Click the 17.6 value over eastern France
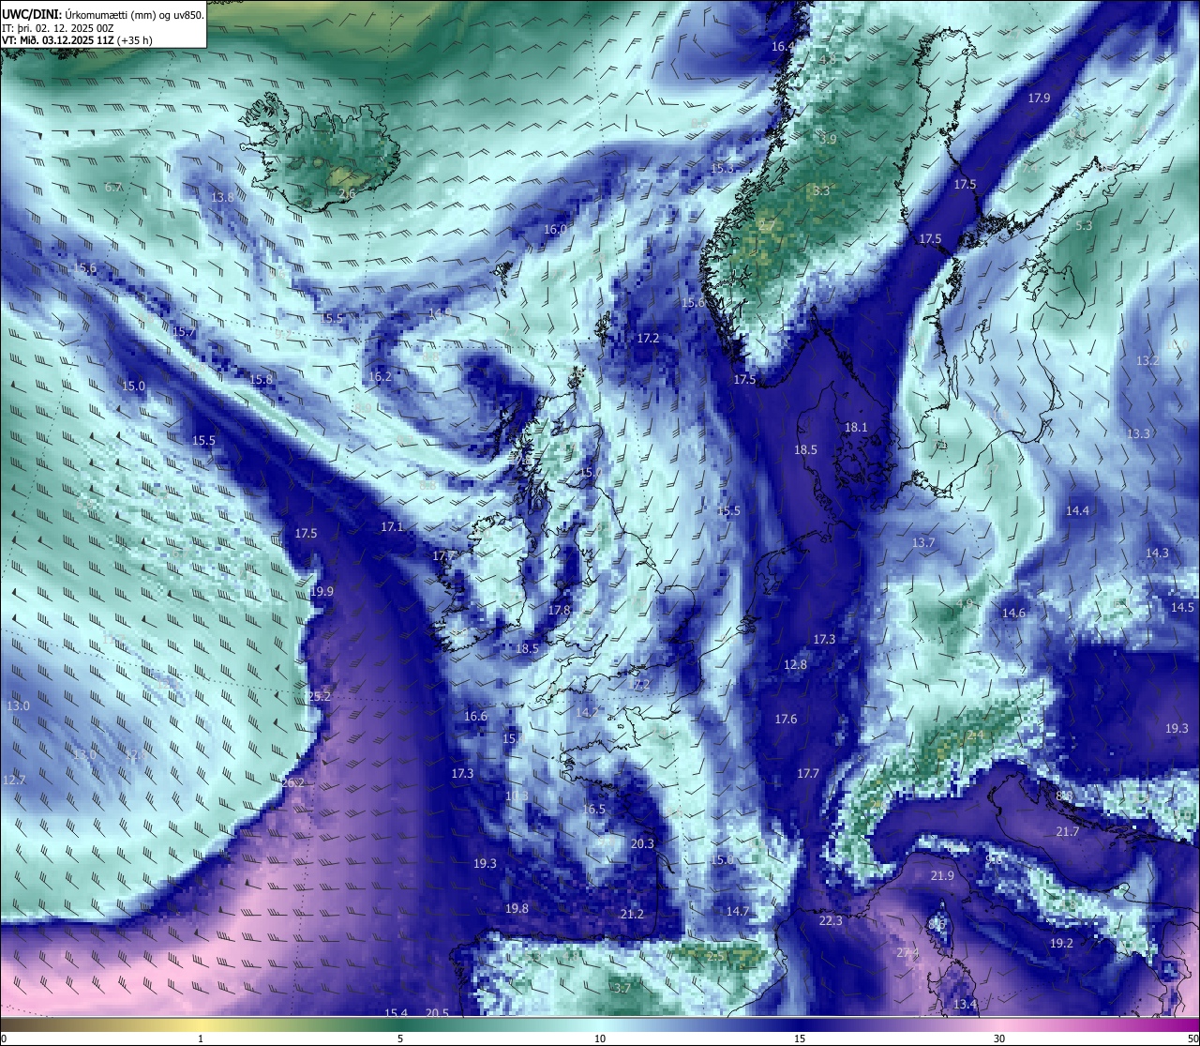 pyautogui.click(x=786, y=719)
